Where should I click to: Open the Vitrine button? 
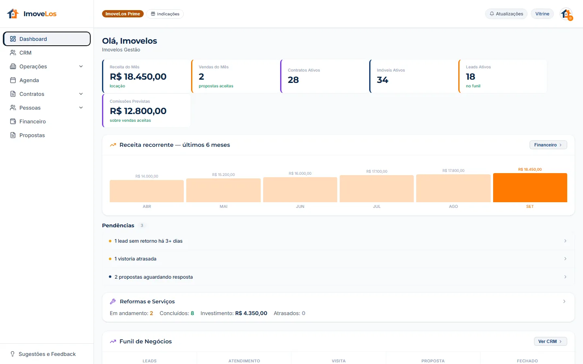point(542,14)
